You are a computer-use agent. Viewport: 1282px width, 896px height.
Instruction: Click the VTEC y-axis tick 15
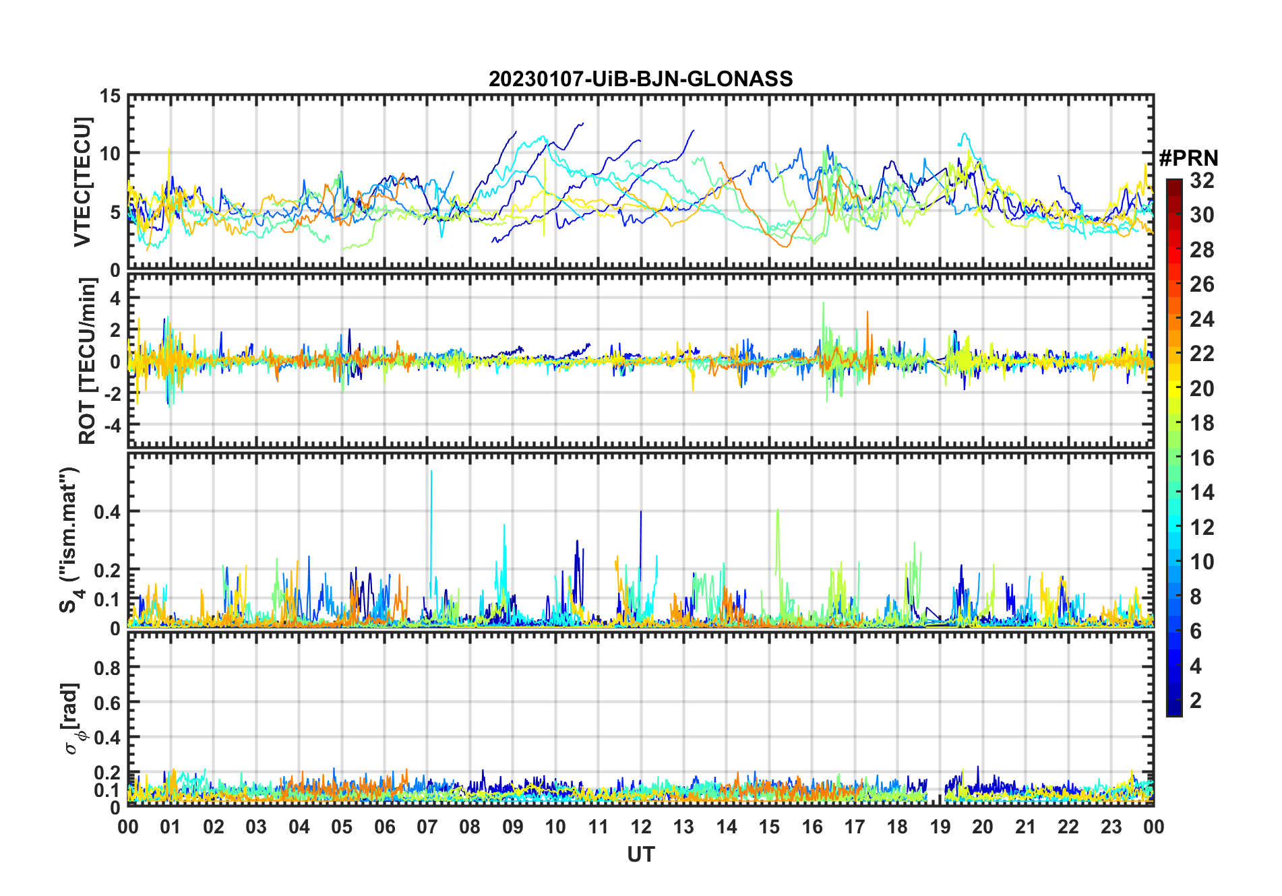pyautogui.click(x=110, y=96)
